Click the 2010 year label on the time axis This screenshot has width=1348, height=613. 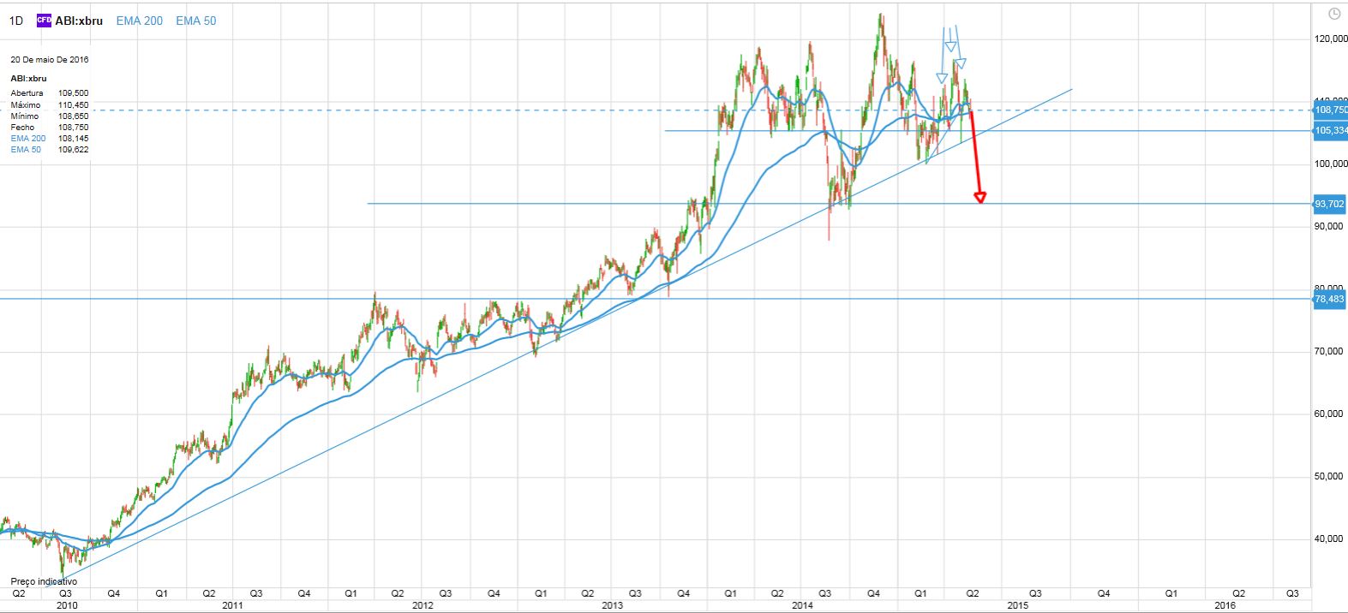(68, 605)
